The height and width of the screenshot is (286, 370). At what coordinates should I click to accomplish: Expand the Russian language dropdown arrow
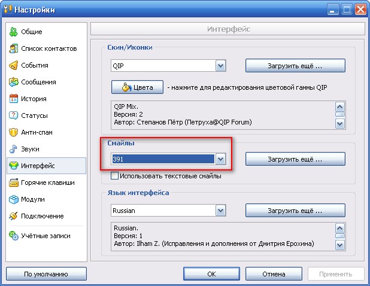[x=221, y=211]
